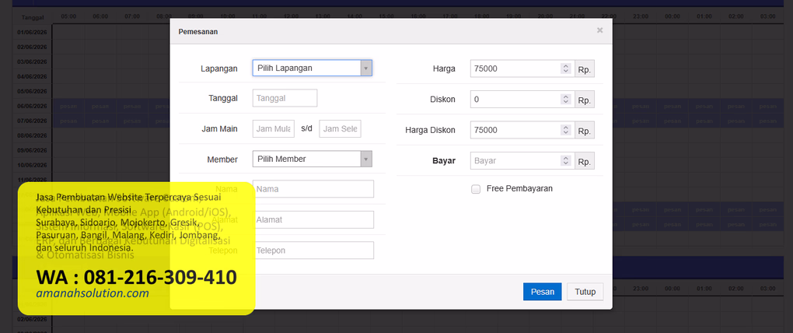Click the 03/06/2026 date row
The image size is (793, 333).
[32, 61]
